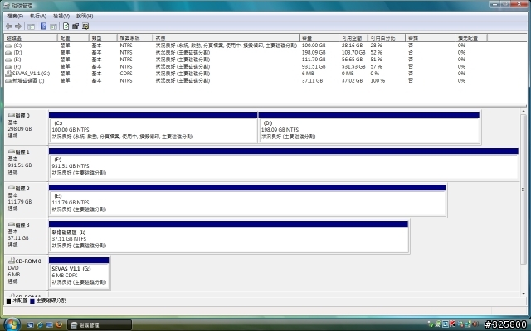Sort by the 容量 column header
This screenshot has width=531, height=331.
point(319,38)
